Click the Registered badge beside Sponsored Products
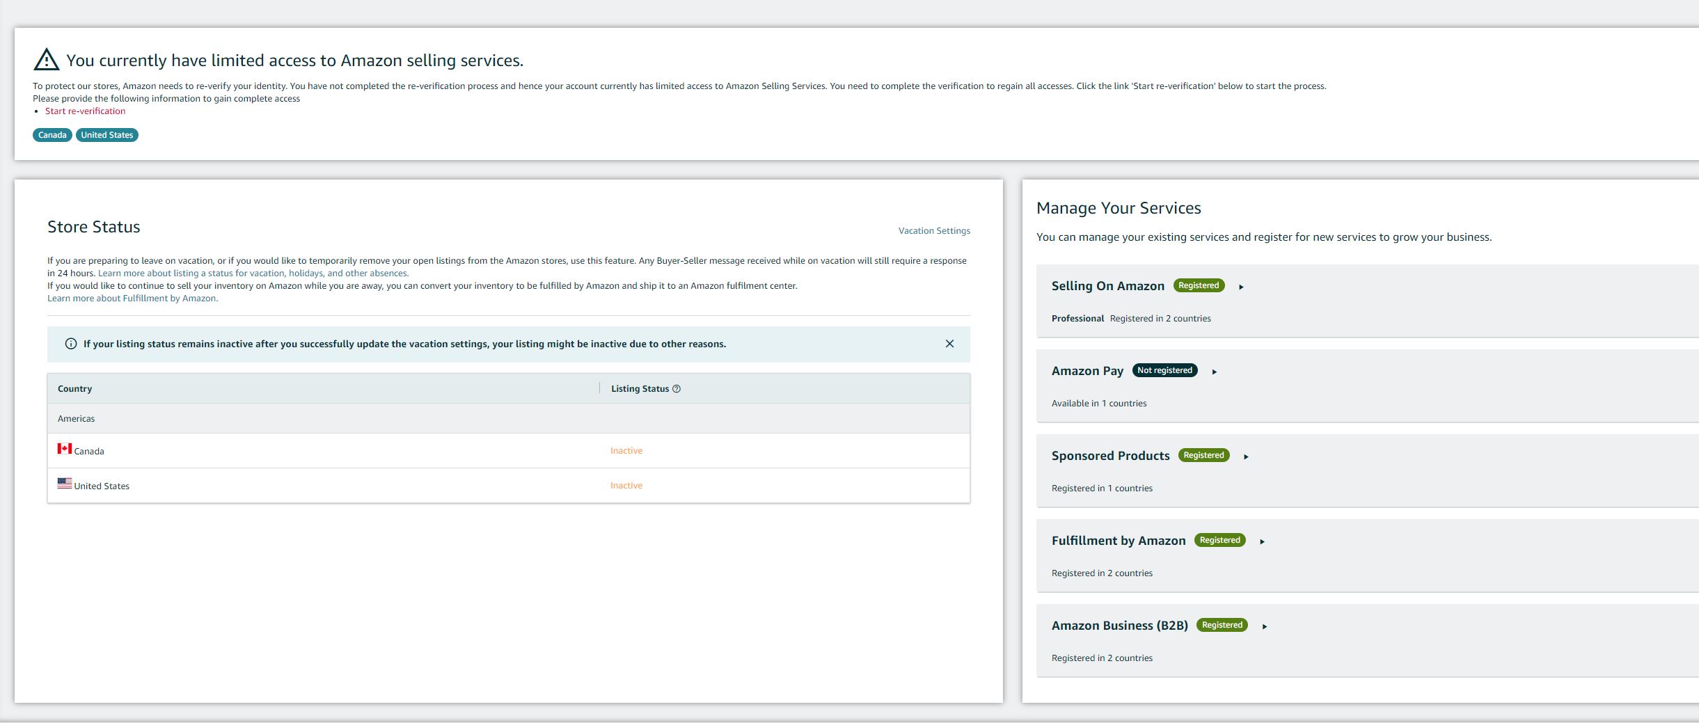This screenshot has height=723, width=1699. pos(1203,455)
